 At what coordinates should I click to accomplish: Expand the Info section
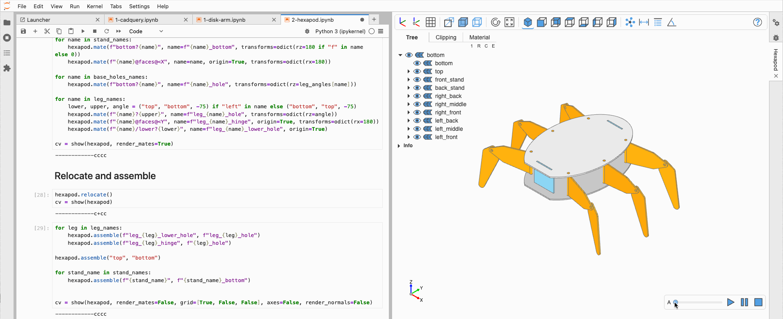coord(399,146)
